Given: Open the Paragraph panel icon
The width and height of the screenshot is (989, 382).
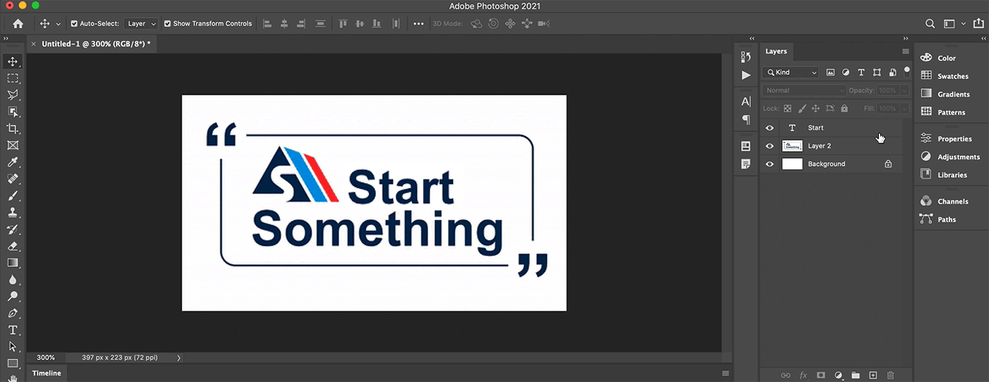Looking at the screenshot, I should pyautogui.click(x=746, y=119).
